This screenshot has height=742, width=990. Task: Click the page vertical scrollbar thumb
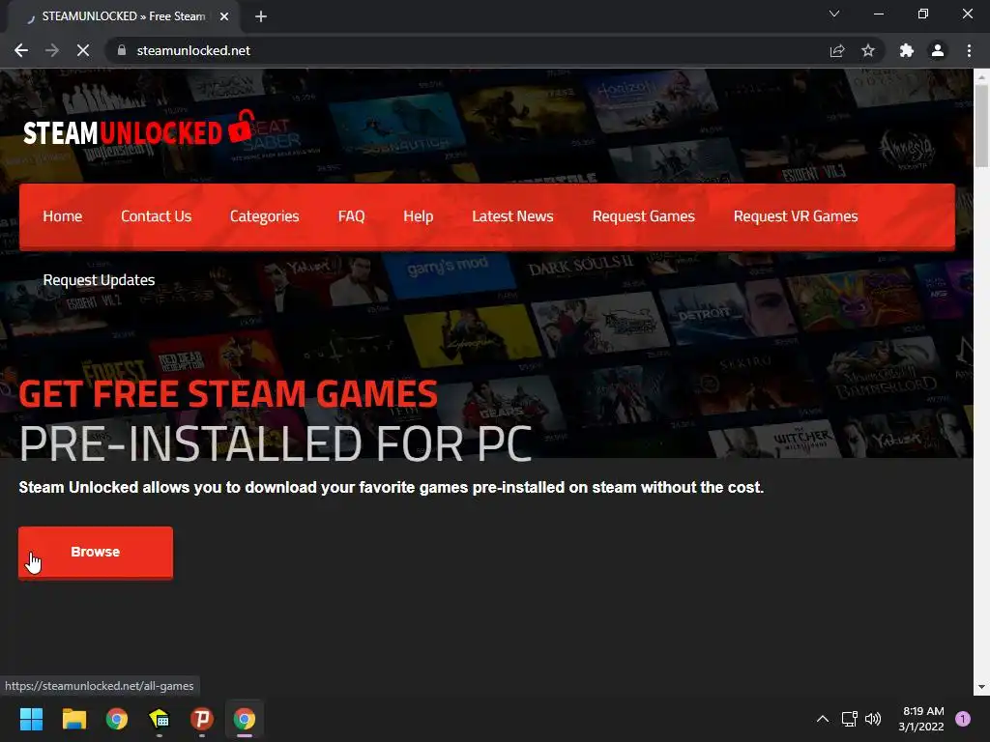(x=981, y=126)
